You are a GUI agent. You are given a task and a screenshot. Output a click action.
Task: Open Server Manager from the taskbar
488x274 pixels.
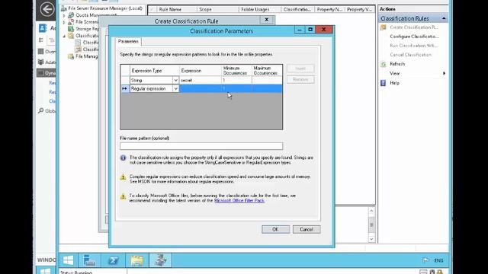click(x=89, y=260)
